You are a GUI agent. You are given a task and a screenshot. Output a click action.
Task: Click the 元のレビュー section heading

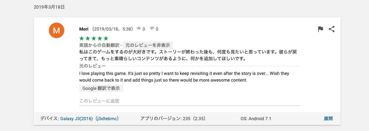pyautogui.click(x=92, y=66)
